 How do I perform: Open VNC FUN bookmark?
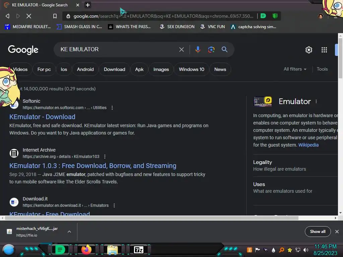tap(213, 27)
